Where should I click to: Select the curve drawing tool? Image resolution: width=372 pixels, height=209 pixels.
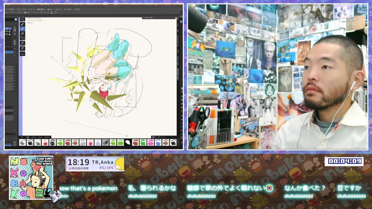(x=22, y=54)
